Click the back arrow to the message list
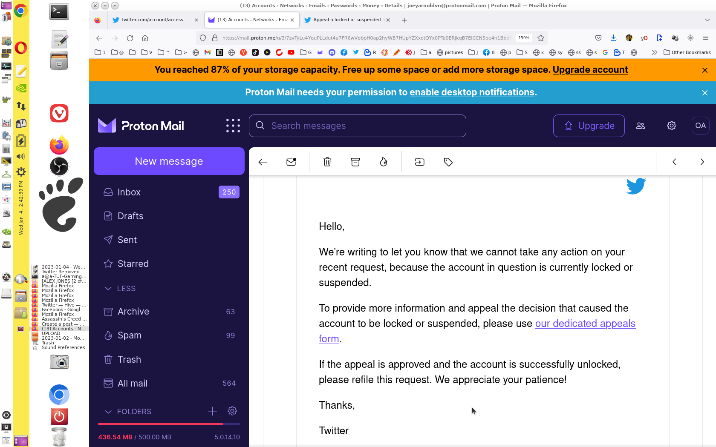Viewport: 716px width, 447px height. pyautogui.click(x=263, y=162)
